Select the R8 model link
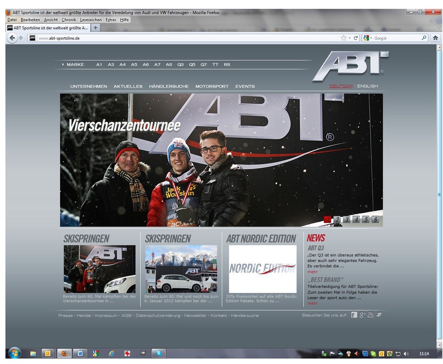This screenshot has height=364, width=443. [227, 64]
